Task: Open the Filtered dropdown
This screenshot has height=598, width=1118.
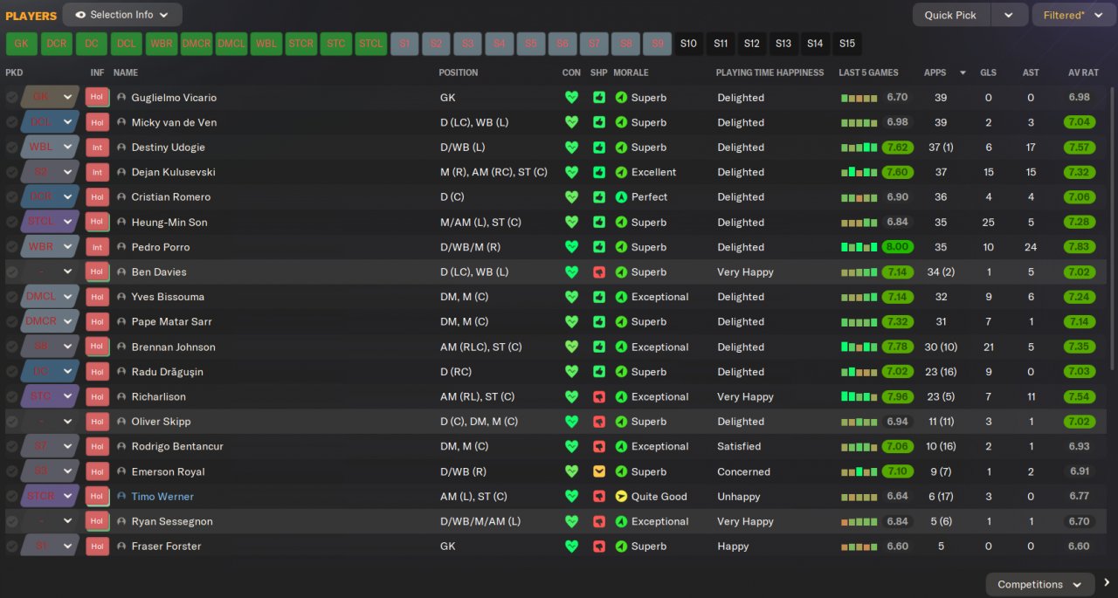Action: (x=1073, y=15)
